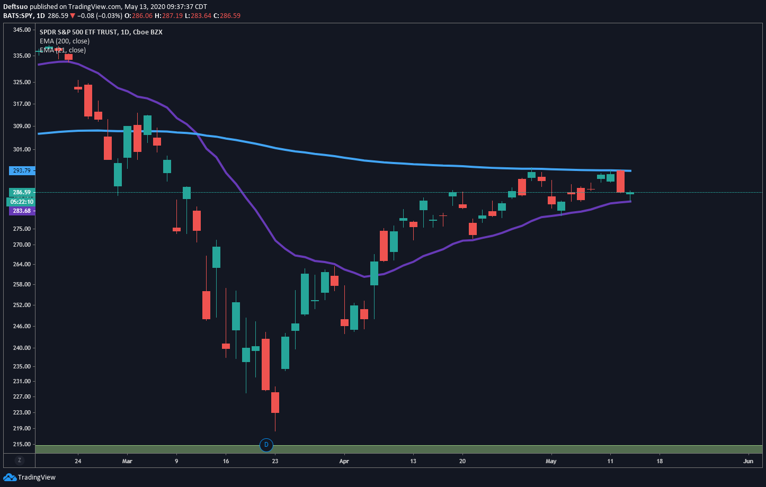This screenshot has width=766, height=487.
Task: Click the 'SPDR S&P 500 ETF TRUST' chart title
Action: click(x=101, y=32)
